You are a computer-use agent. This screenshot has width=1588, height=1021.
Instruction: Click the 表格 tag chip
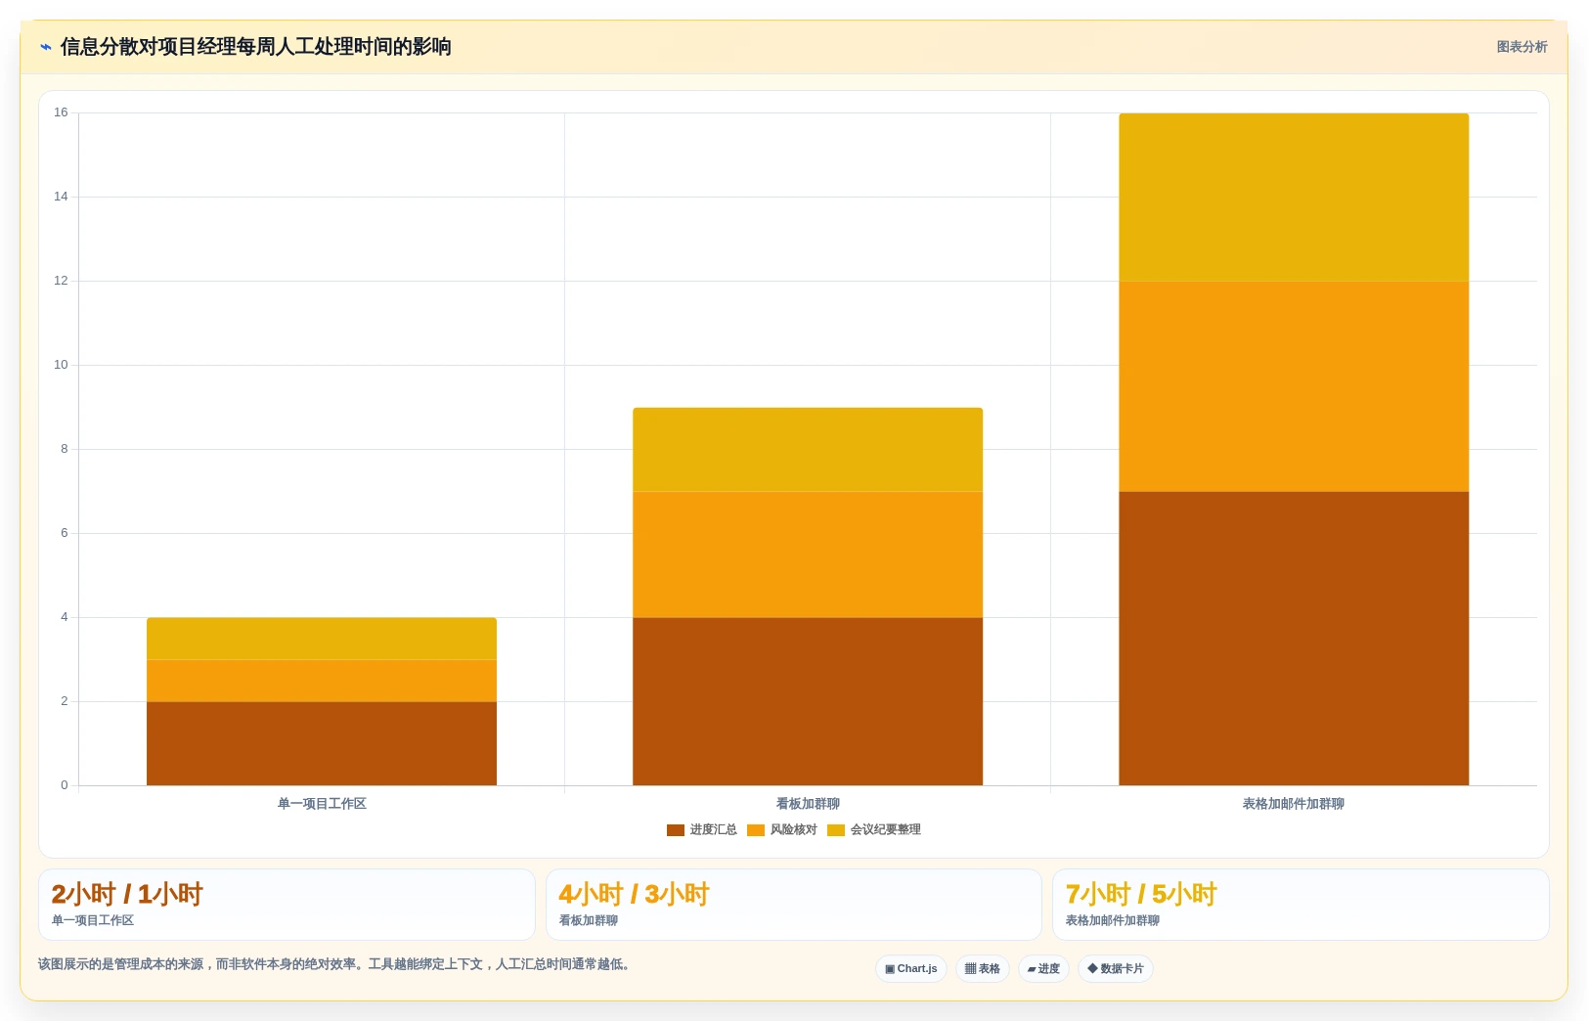(983, 969)
